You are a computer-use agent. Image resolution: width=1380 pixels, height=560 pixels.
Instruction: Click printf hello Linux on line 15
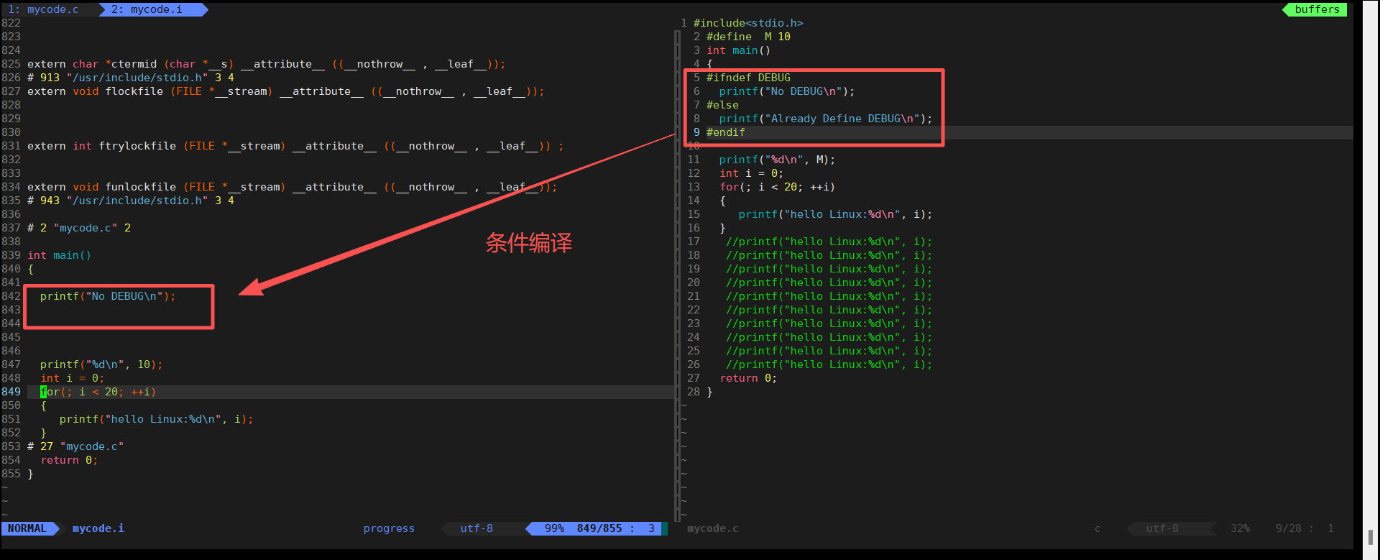[x=835, y=214]
